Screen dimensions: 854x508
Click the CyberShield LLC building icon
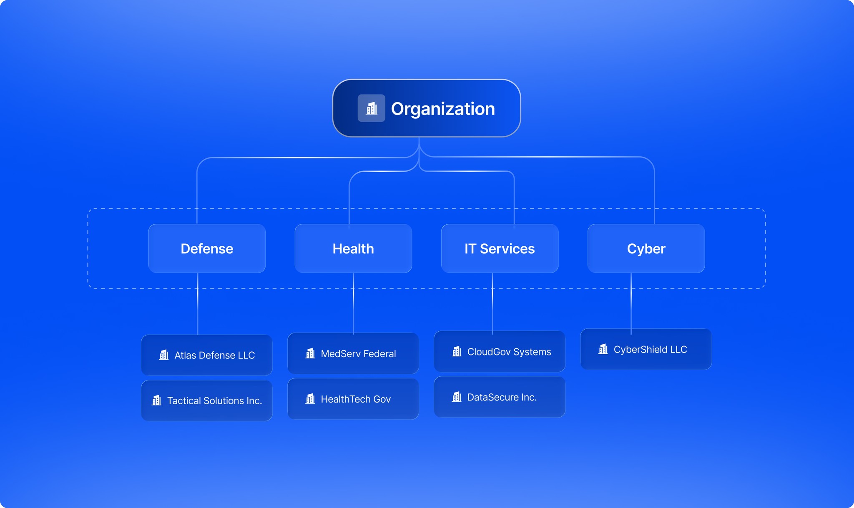[x=603, y=349]
